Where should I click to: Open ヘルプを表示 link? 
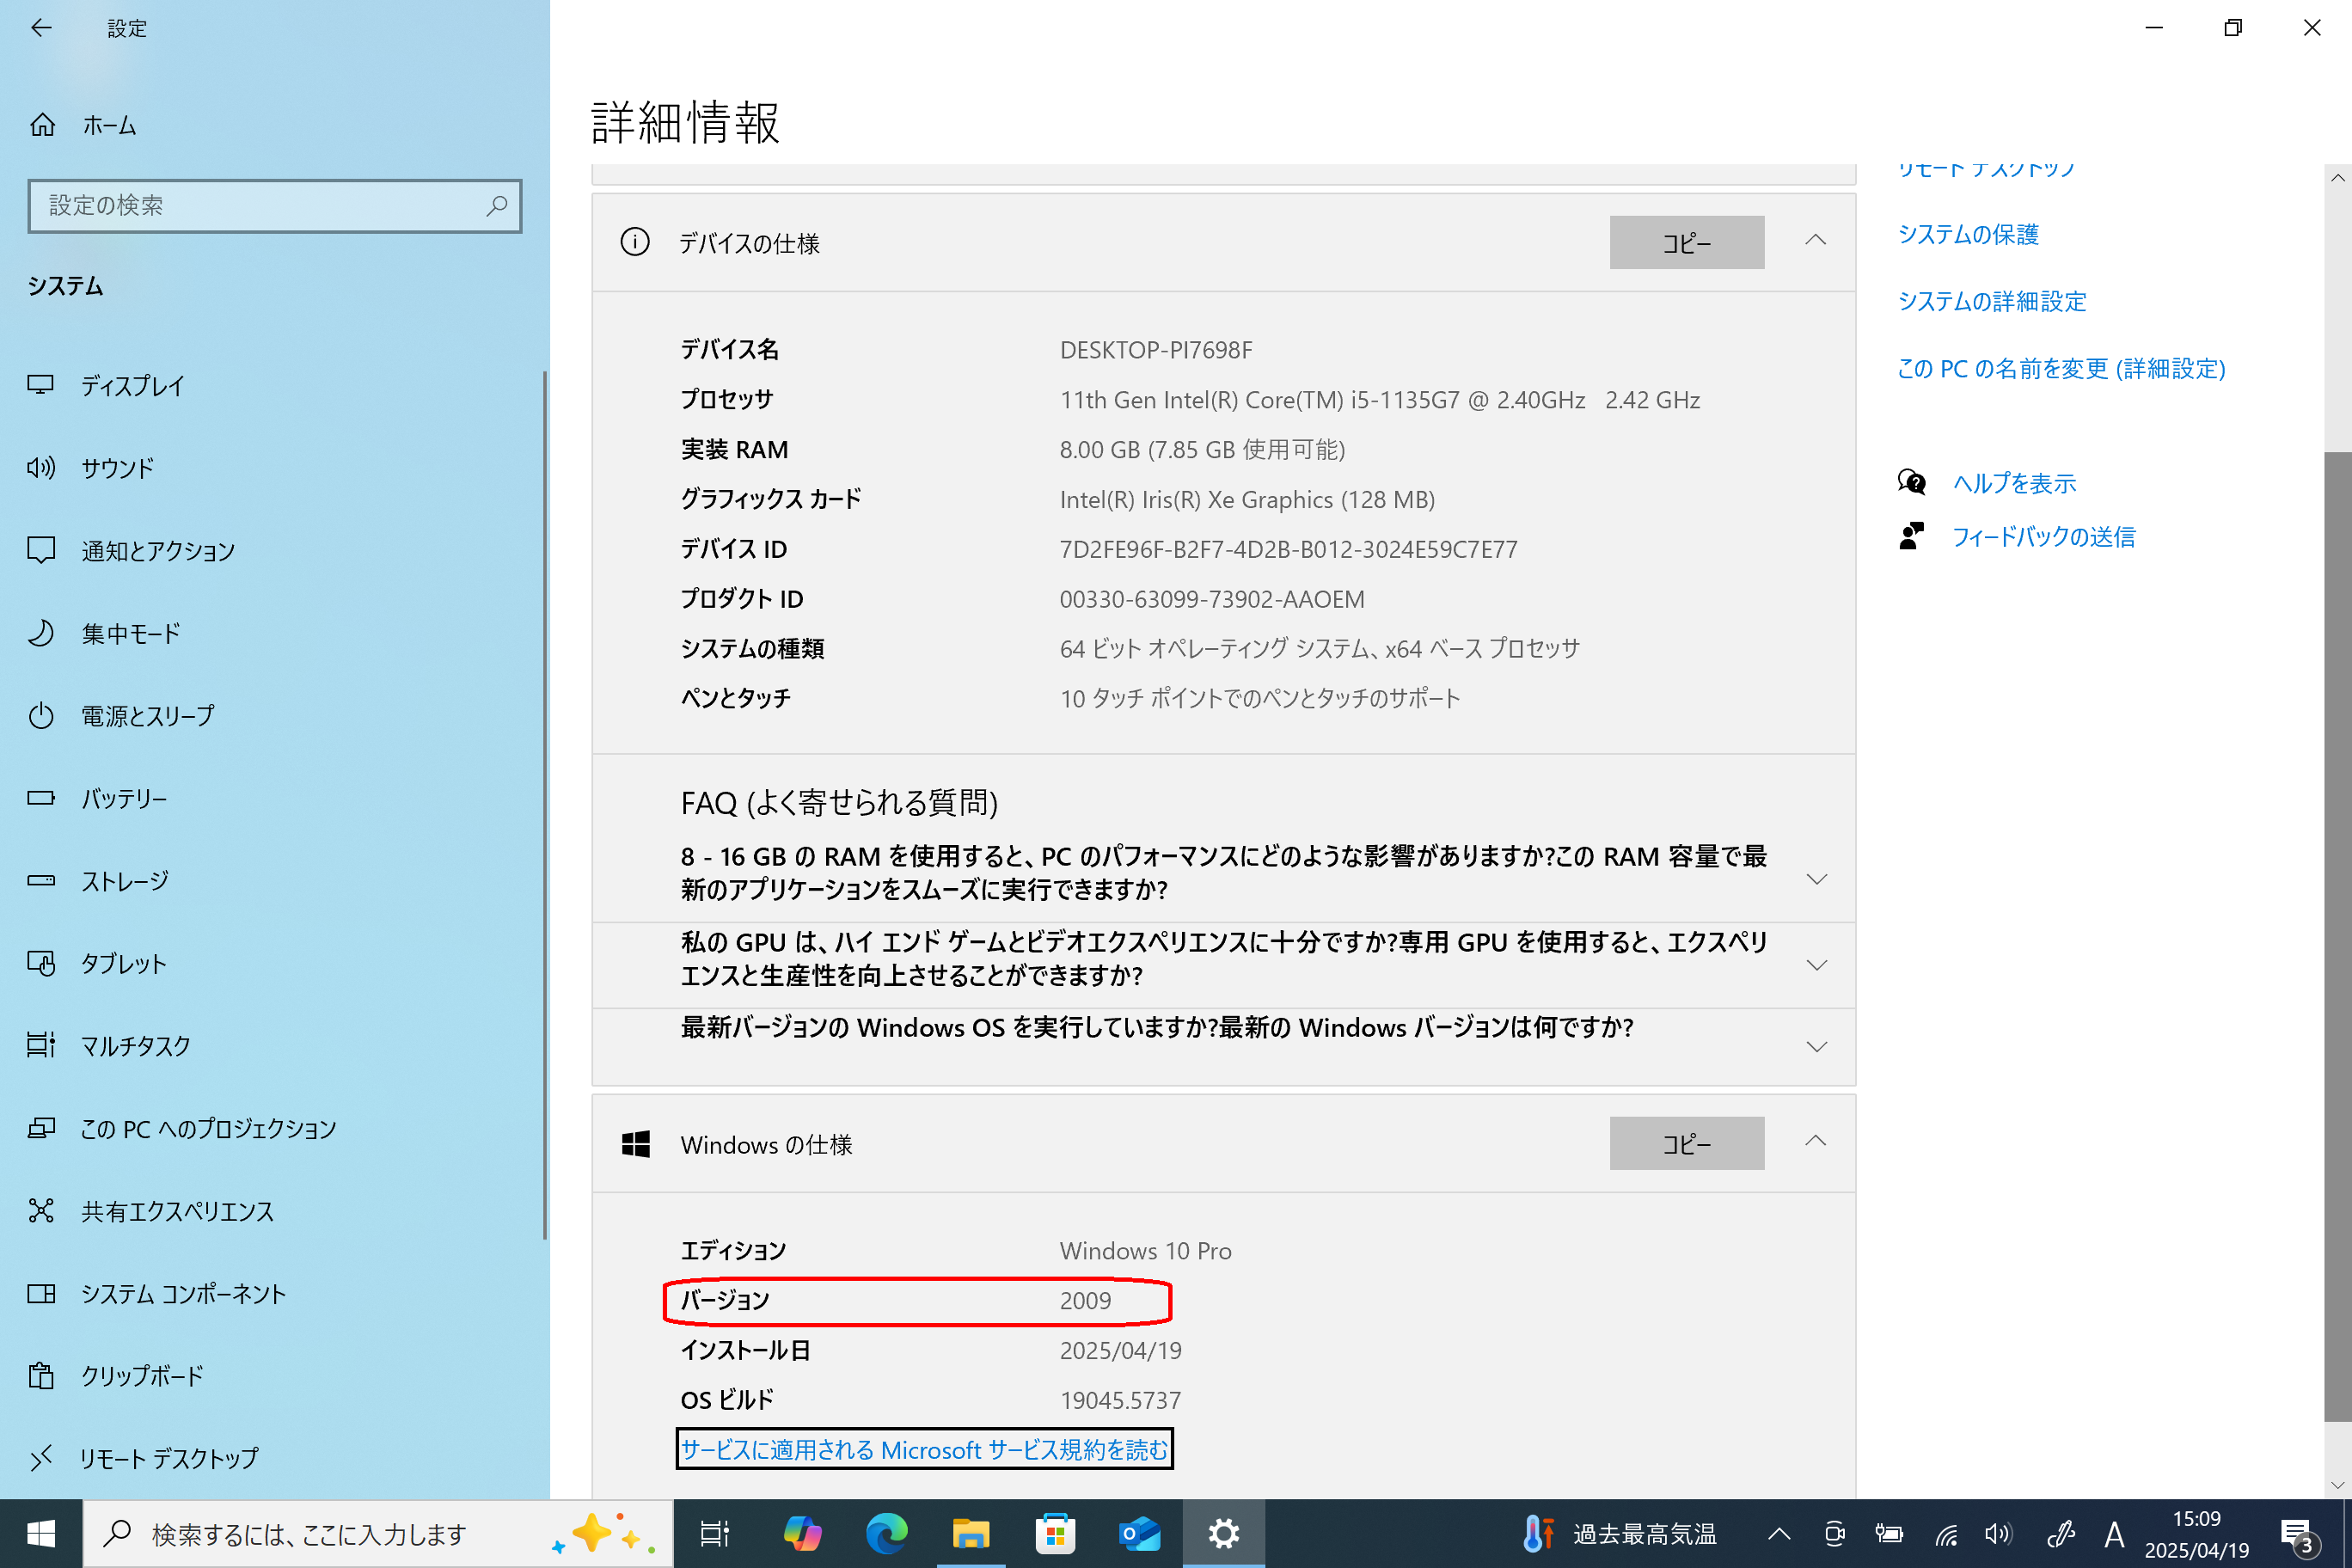tap(2015, 483)
